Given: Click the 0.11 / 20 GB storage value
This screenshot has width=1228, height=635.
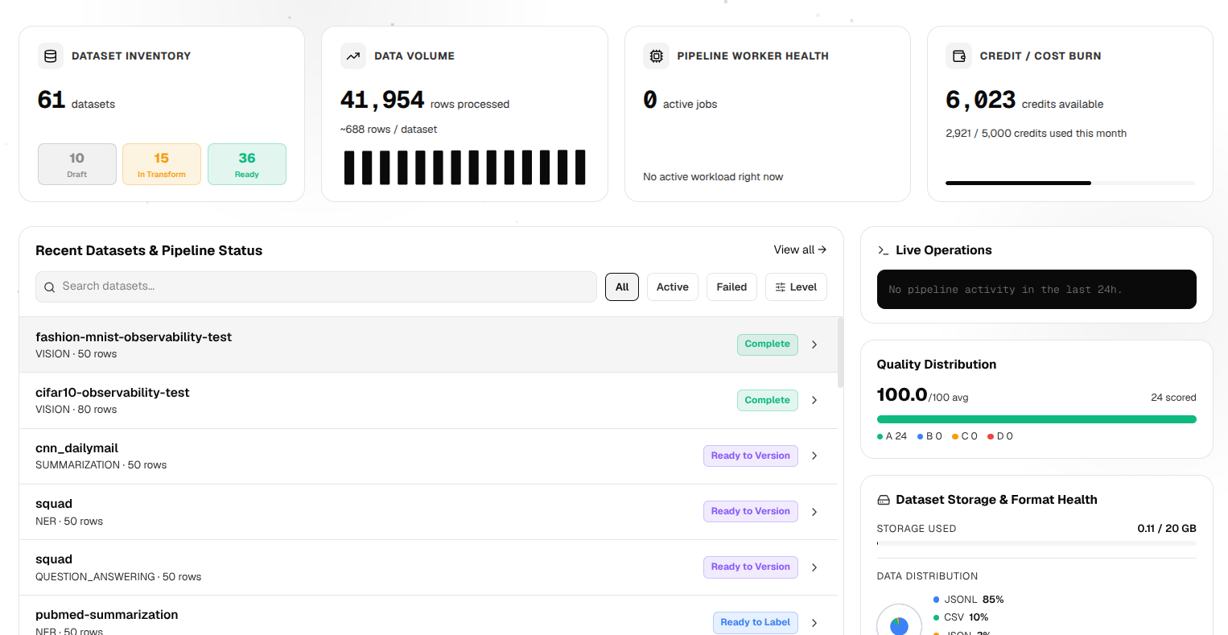Looking at the screenshot, I should coord(1167,529).
